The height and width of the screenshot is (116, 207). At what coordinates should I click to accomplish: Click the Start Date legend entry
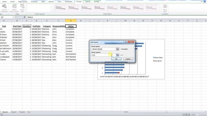[158, 58]
